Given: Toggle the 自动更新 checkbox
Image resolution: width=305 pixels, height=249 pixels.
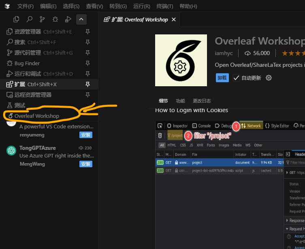Looking at the screenshot, I should point(236,78).
